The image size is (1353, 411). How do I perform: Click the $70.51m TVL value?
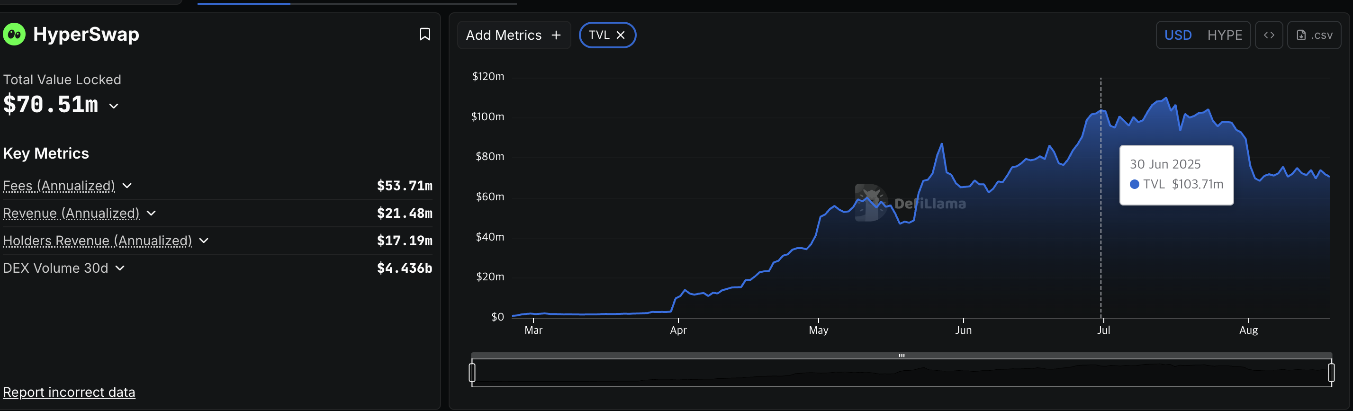(50, 105)
